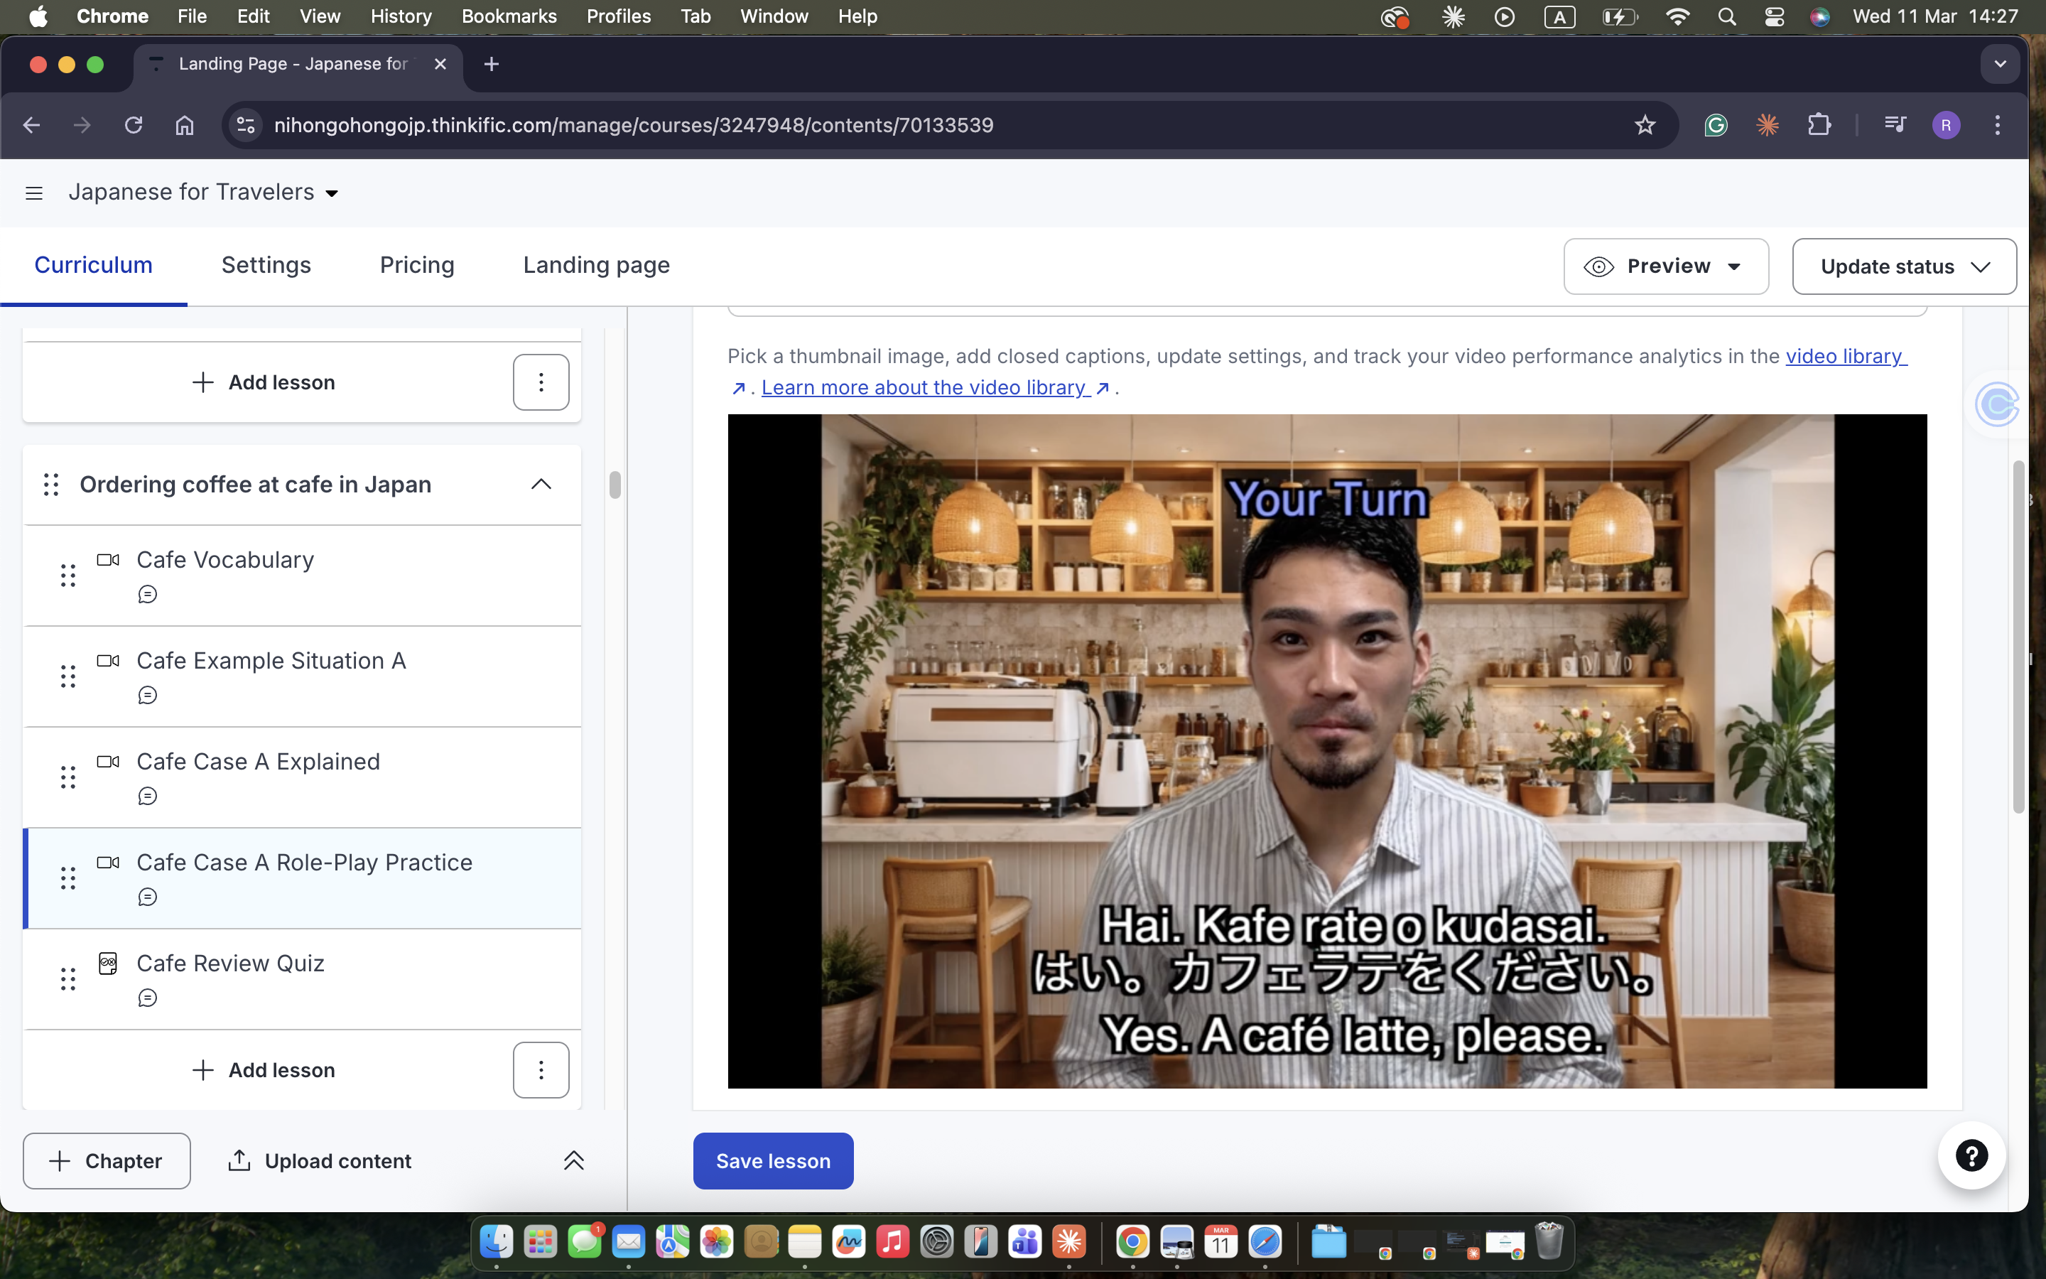Image resolution: width=2046 pixels, height=1279 pixels.
Task: Open the Chrome profile avatar icon
Action: tap(1945, 124)
